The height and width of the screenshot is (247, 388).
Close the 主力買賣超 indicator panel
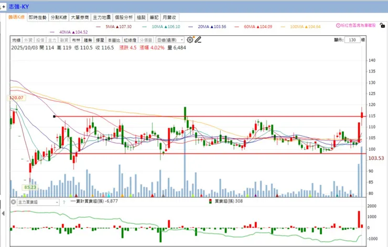[x=13, y=202]
